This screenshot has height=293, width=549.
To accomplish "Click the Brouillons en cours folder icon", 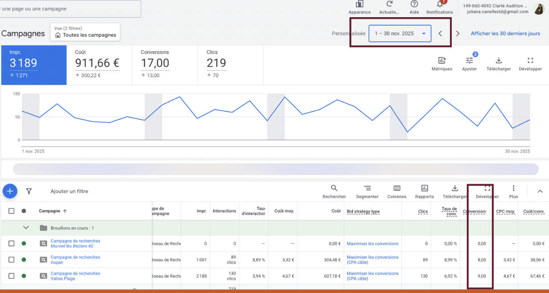I will tap(43, 228).
